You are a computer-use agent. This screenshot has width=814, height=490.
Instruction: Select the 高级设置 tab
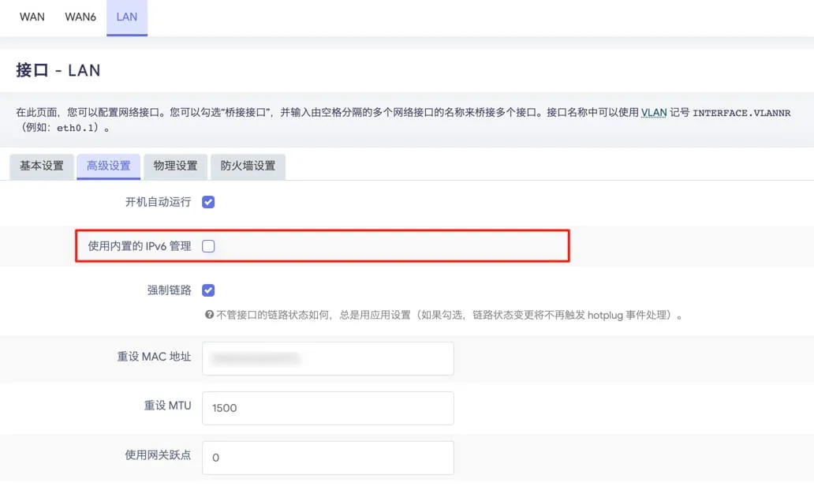pos(109,166)
